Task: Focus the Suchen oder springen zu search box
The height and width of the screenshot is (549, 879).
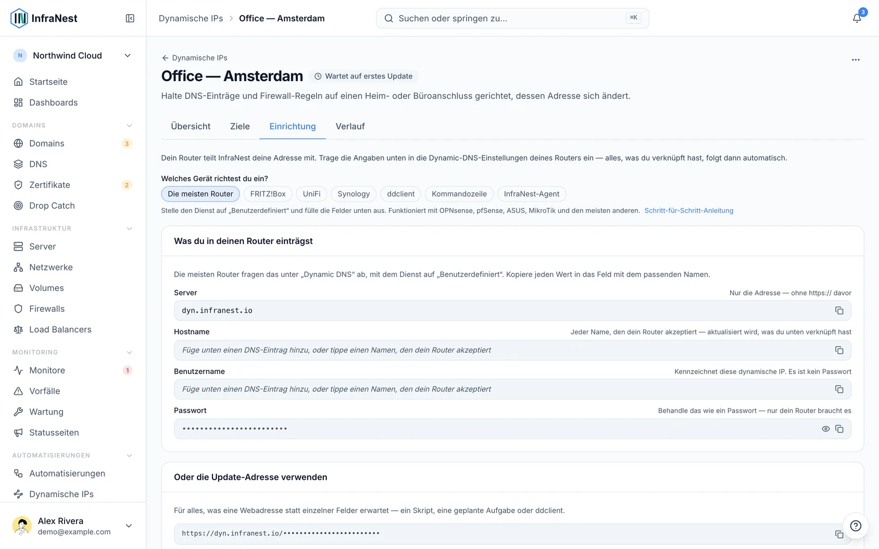Action: (512, 18)
